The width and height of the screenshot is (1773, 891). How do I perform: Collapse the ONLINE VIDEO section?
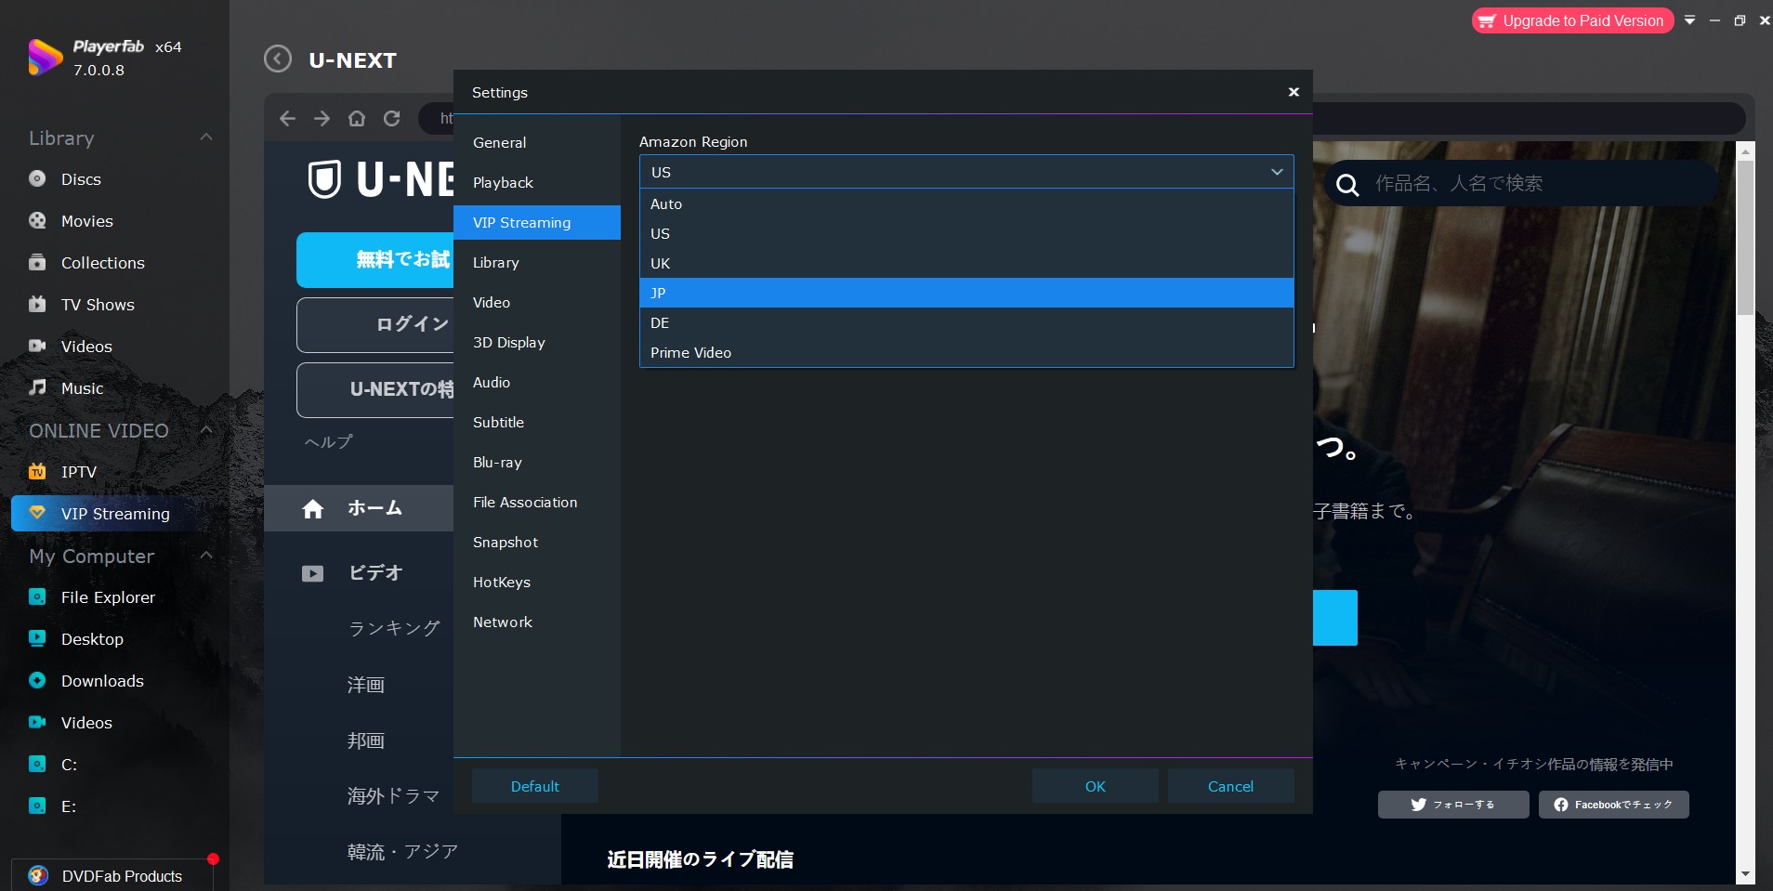(x=206, y=430)
